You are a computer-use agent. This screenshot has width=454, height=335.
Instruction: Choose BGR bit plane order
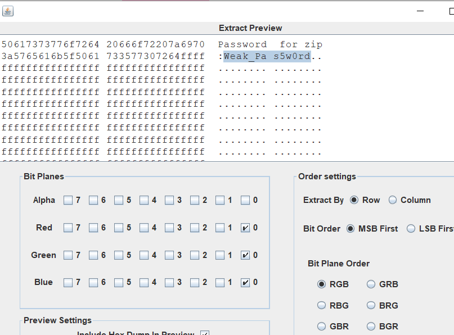click(x=371, y=326)
